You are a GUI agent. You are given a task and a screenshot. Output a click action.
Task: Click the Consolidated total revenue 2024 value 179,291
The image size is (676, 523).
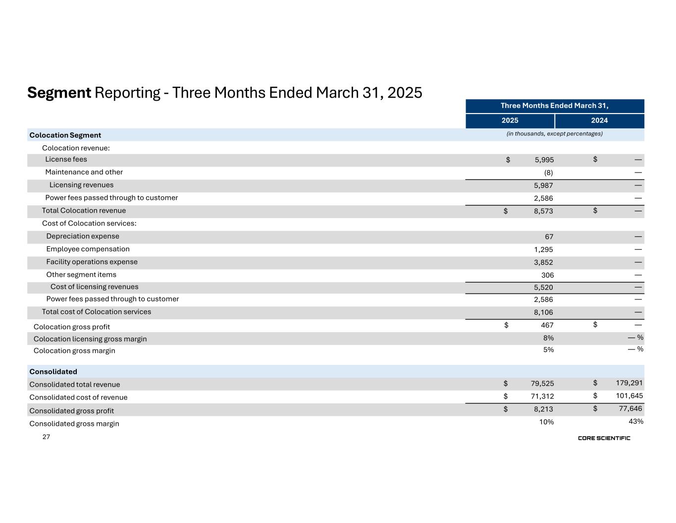630,383
